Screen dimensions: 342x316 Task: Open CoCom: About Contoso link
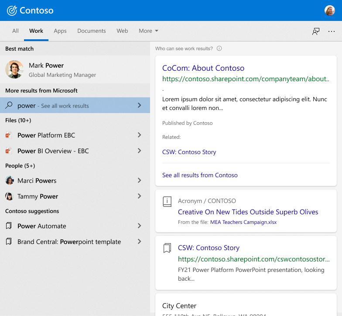pos(203,68)
